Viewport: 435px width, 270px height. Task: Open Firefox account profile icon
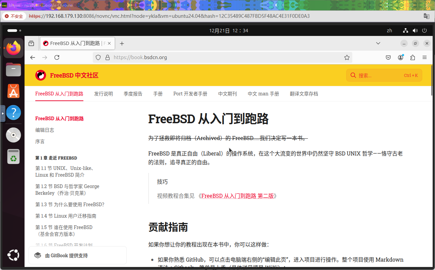[x=401, y=57]
